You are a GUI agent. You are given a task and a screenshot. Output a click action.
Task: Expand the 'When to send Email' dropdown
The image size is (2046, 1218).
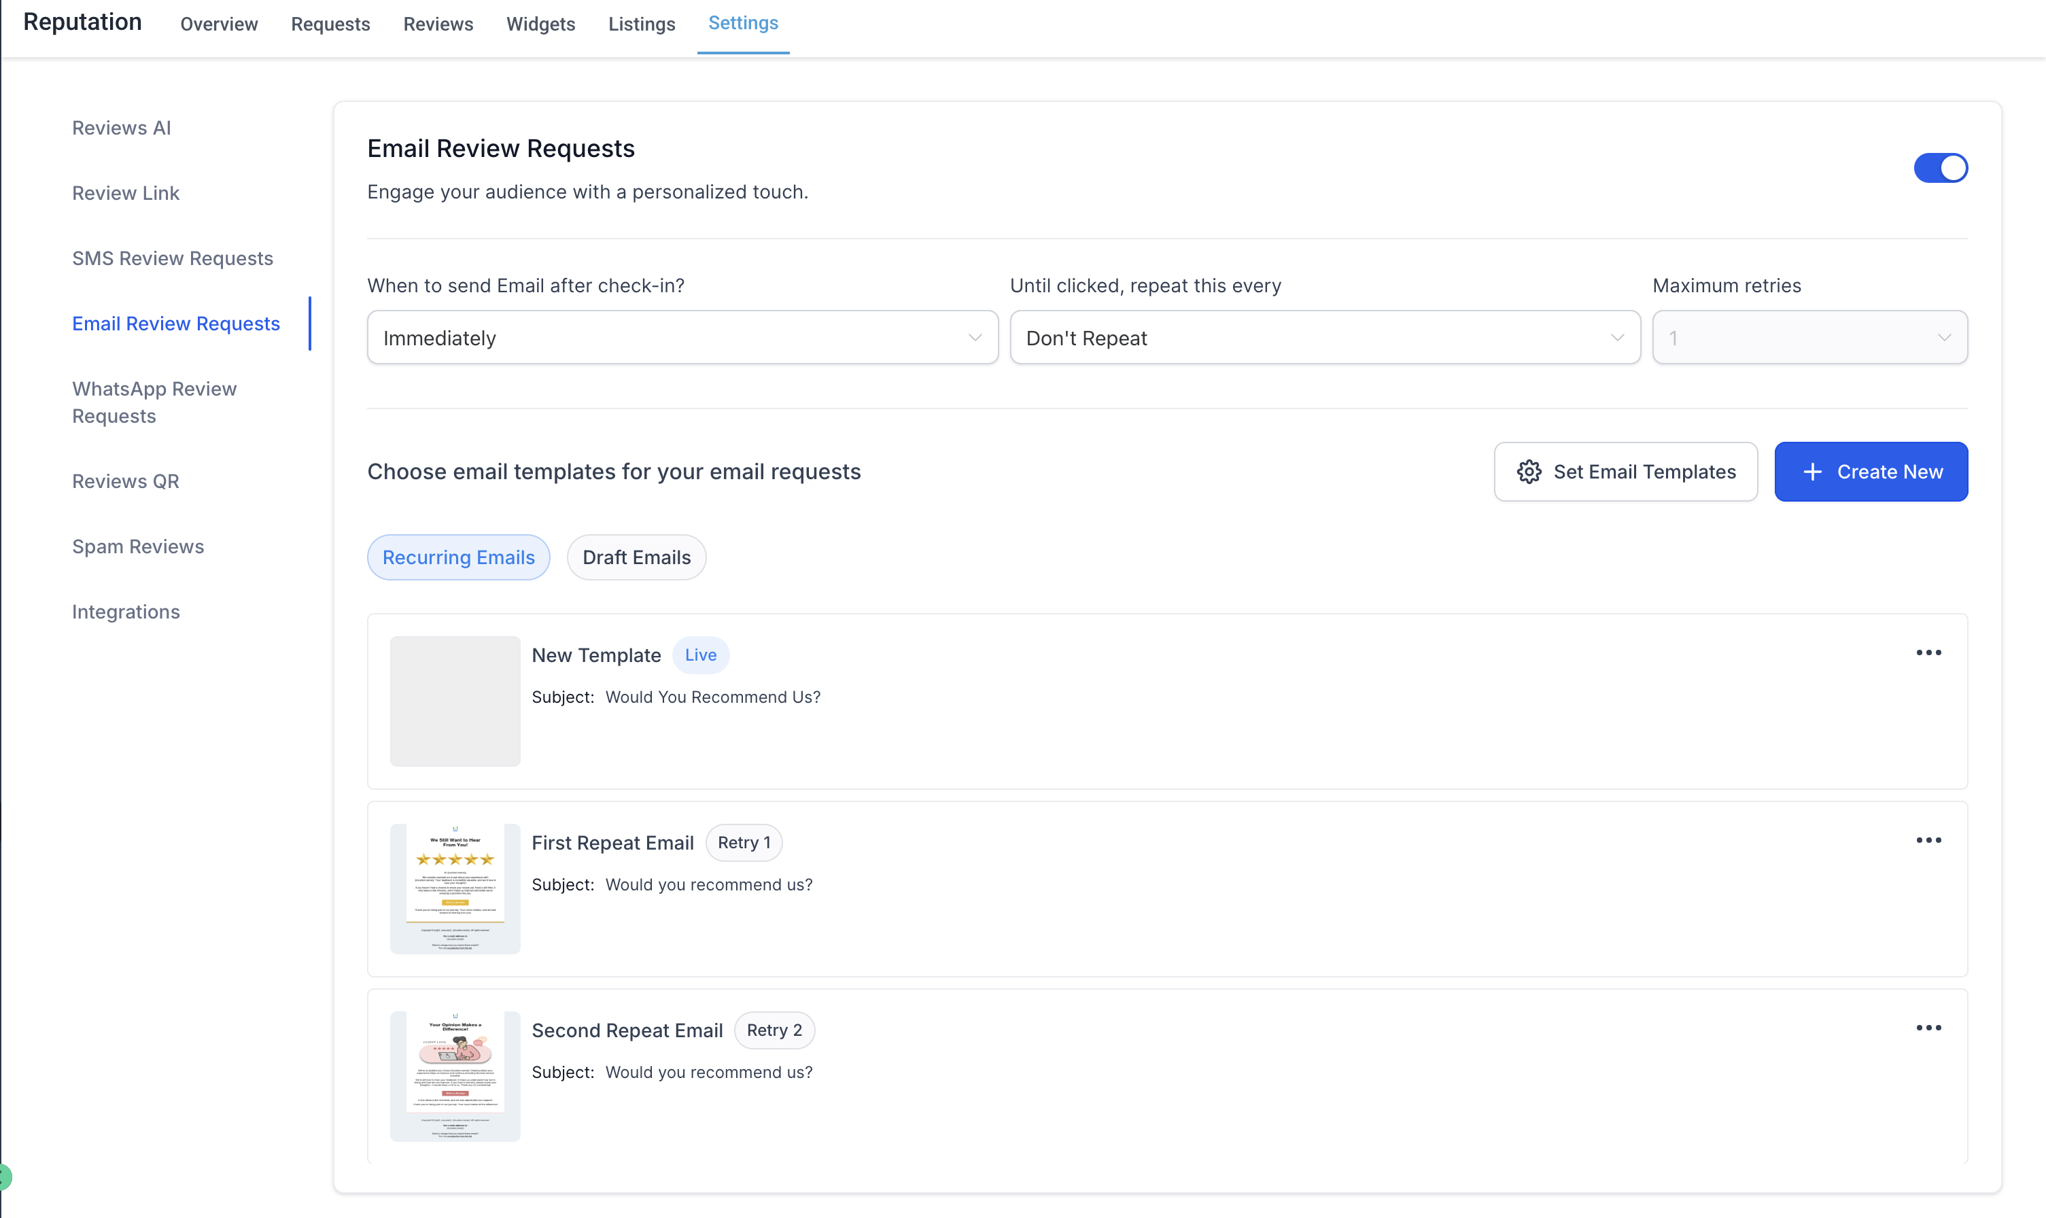[x=682, y=337]
